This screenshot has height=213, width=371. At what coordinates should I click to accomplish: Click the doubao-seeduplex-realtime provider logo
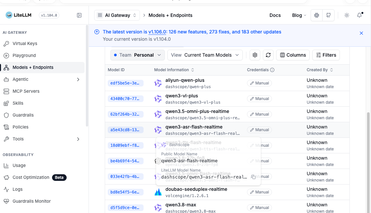[x=158, y=192]
